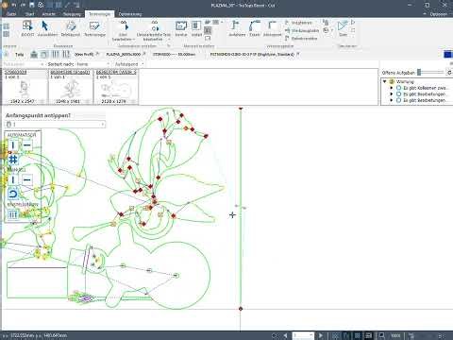Click the blue flag icon at far right
The width and height of the screenshot is (453, 340).
(447, 55)
